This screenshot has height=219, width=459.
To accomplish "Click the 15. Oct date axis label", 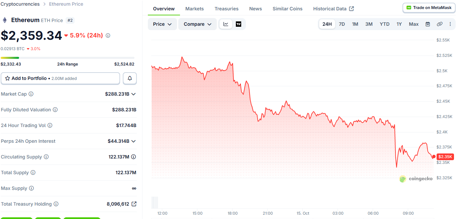I will 303,213.
